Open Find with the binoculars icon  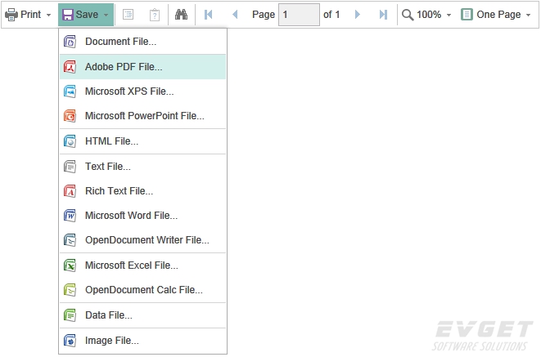pos(181,15)
